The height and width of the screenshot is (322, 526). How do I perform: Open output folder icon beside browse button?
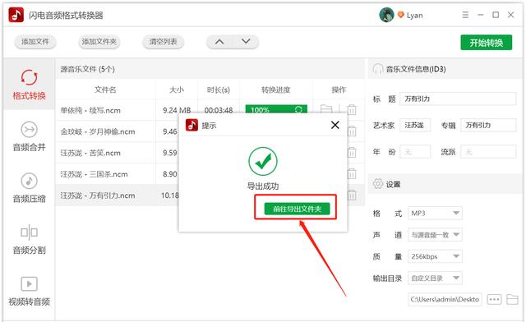tap(512, 299)
